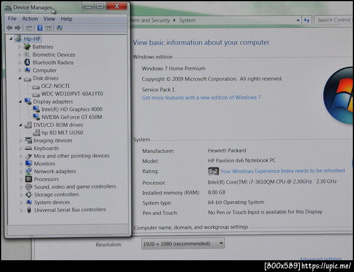Image resolution: width=354 pixels, height=272 pixels.
Task: Click the Mice and other pointing devices icon
Action: (28, 156)
